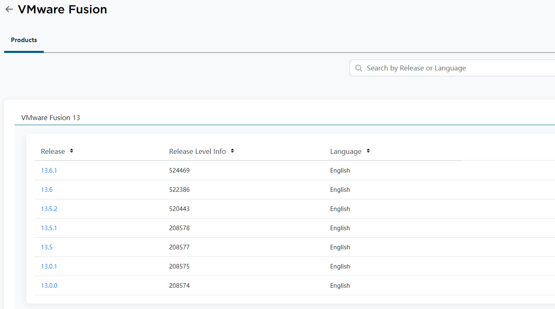
Task: Open release 13.6
Action: 47,190
